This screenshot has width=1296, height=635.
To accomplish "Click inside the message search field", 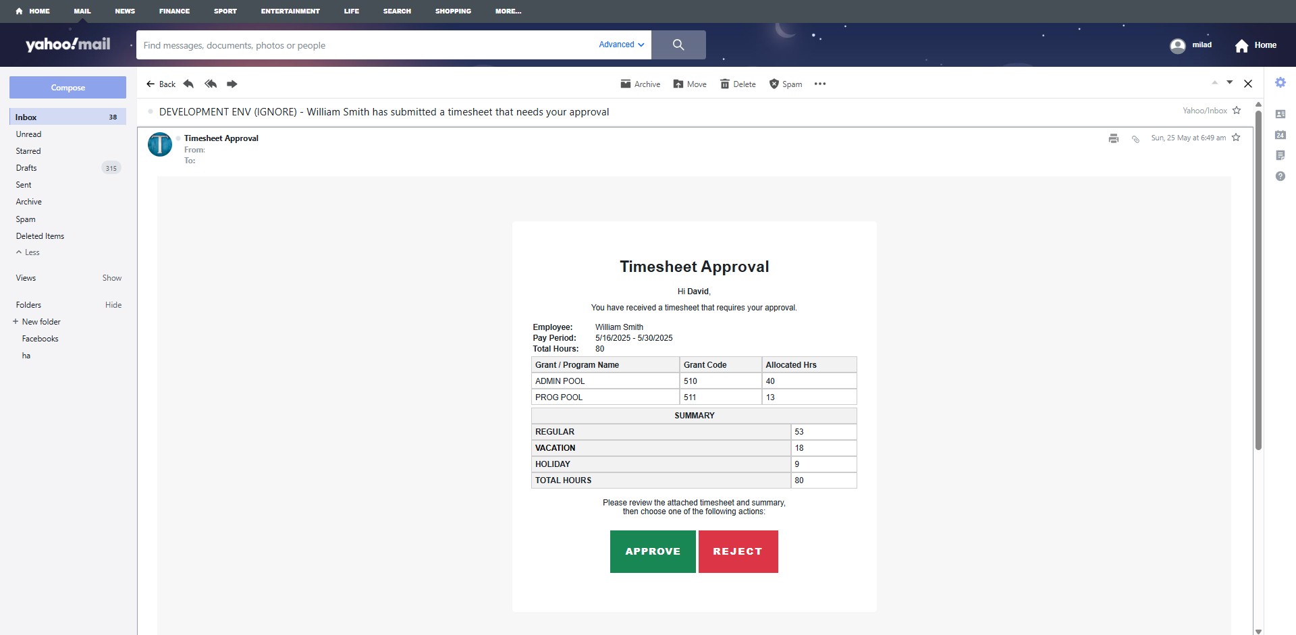I will (x=337, y=45).
